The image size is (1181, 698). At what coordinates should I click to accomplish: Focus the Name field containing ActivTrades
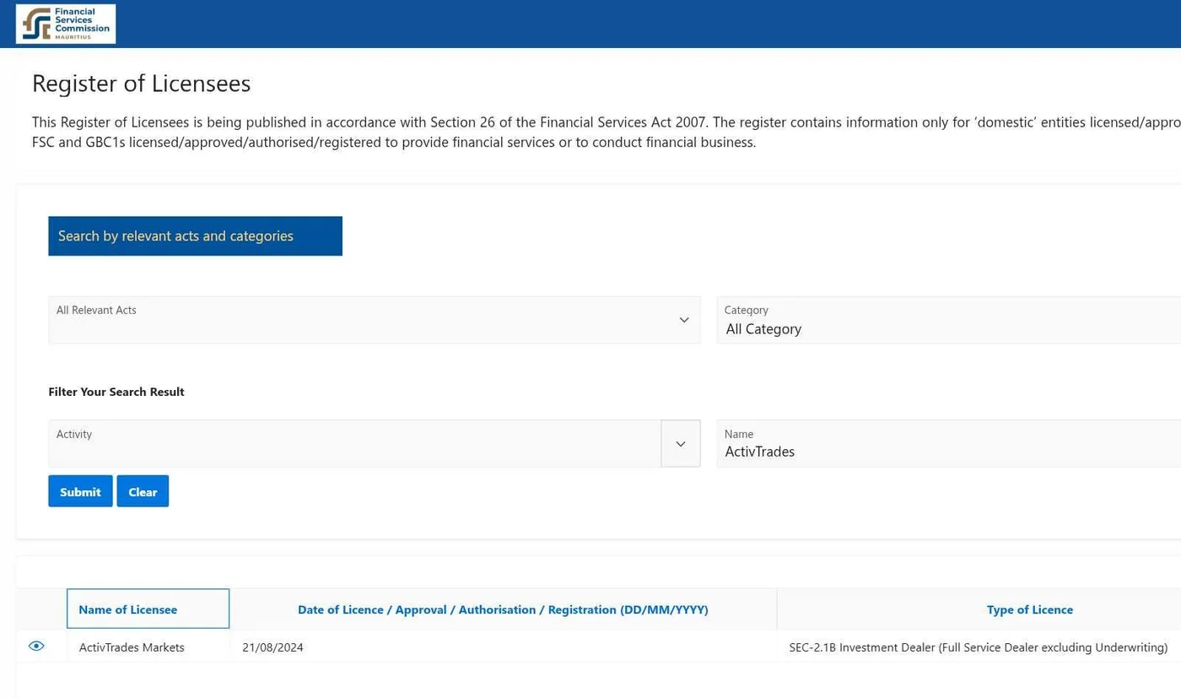click(948, 444)
